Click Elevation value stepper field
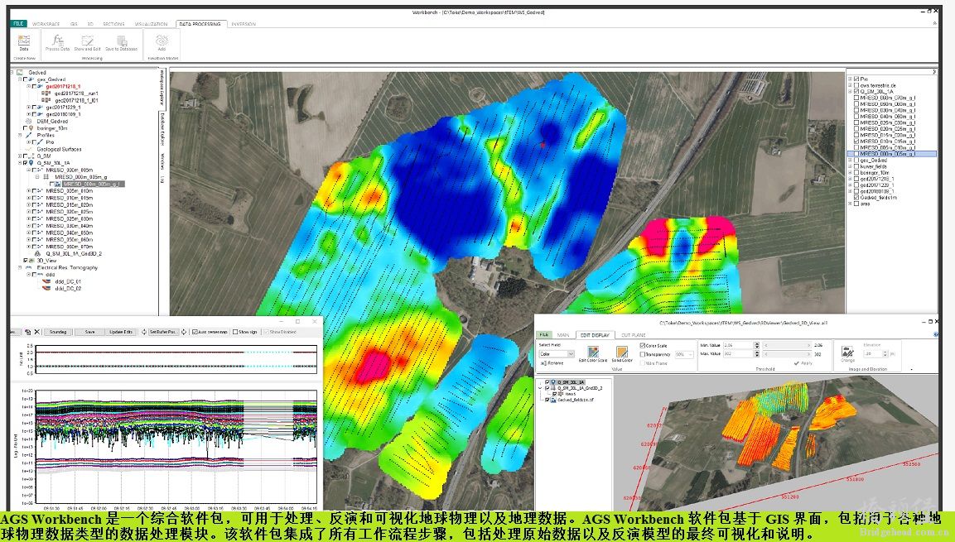Viewport: 955px width, 542px height. coord(875,353)
